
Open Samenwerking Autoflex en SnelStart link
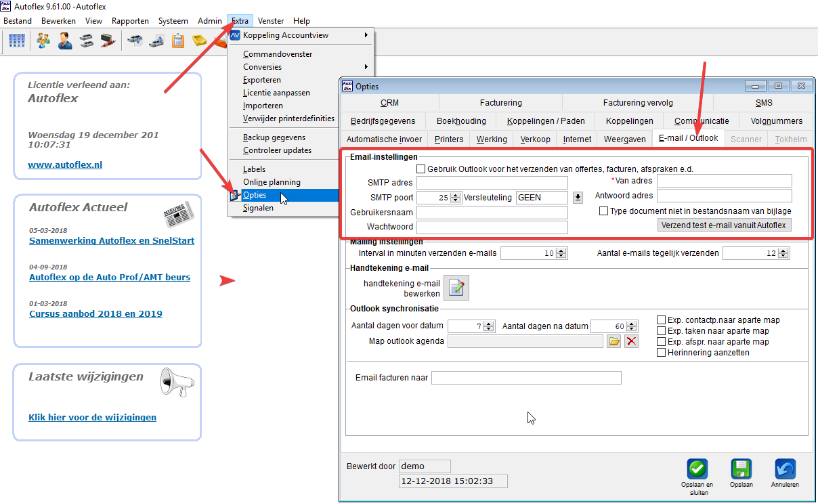point(112,240)
